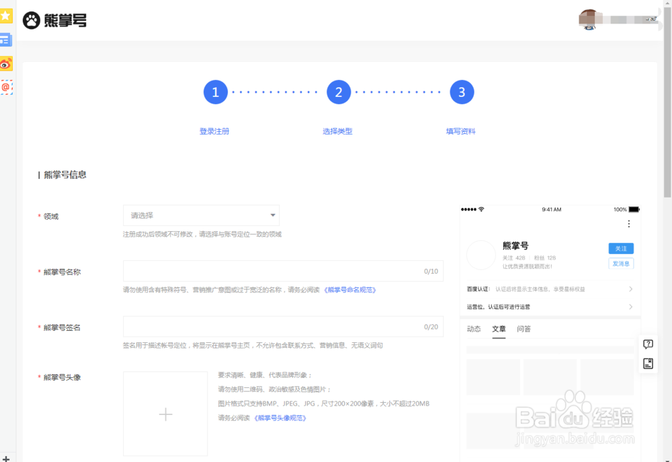Click the plus icon at sidebar bottom

(x=6, y=459)
